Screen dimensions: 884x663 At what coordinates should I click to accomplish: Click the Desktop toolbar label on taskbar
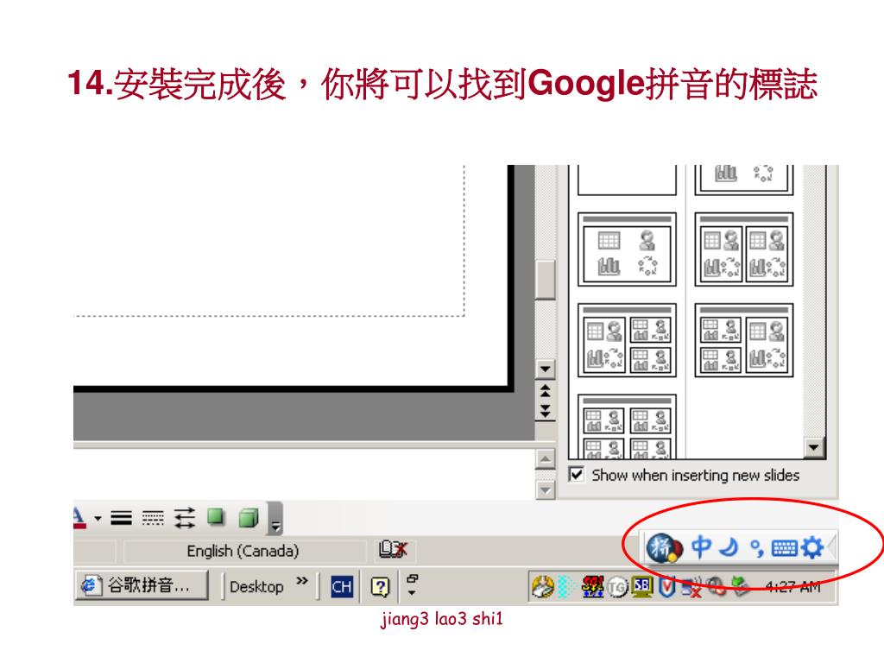pyautogui.click(x=256, y=587)
